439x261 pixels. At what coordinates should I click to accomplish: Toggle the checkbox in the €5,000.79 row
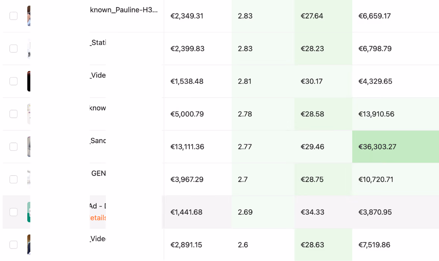click(x=13, y=114)
